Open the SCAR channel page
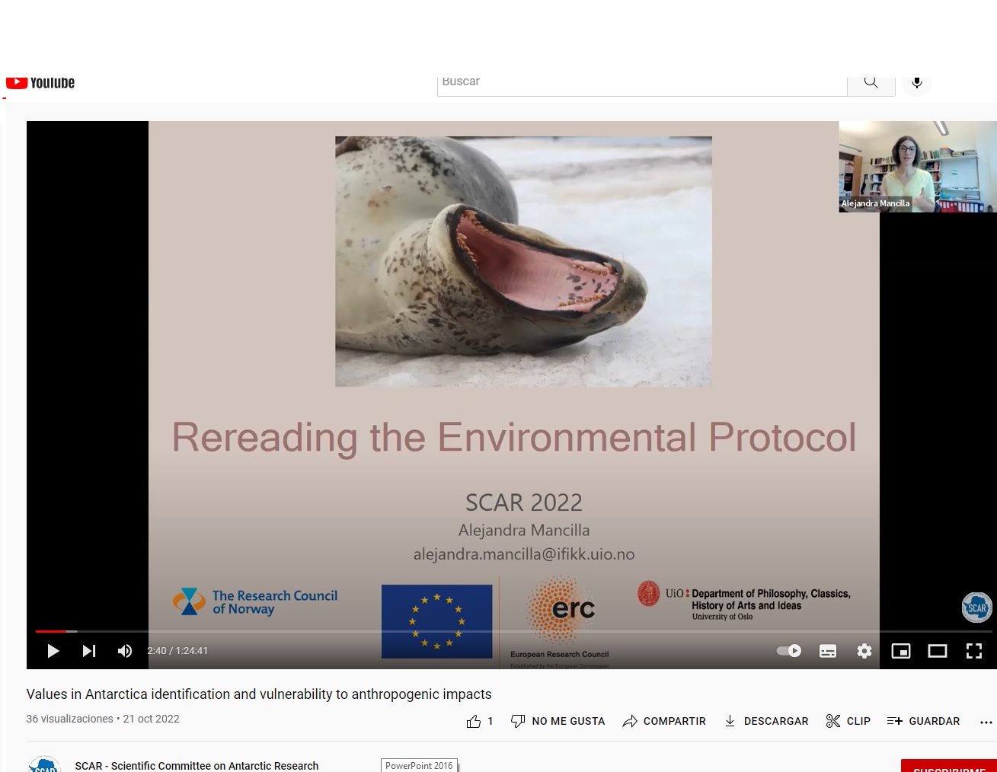Screen dimensions: 997x772 click(x=197, y=766)
